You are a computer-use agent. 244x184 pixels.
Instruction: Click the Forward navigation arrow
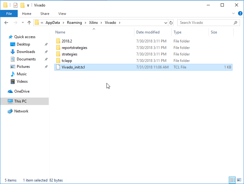click(16, 23)
